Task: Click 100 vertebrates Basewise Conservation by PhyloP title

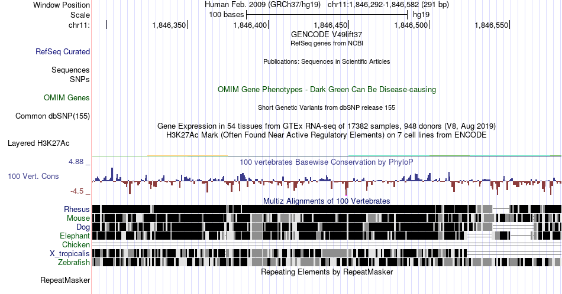Action: [x=327, y=162]
